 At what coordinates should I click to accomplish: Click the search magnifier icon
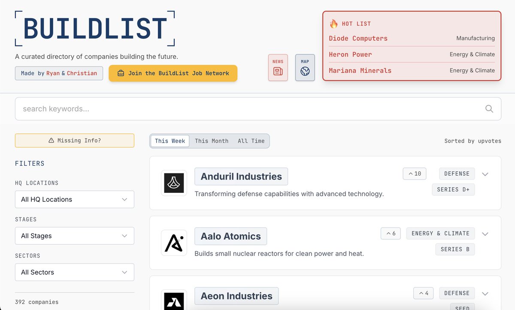click(489, 109)
